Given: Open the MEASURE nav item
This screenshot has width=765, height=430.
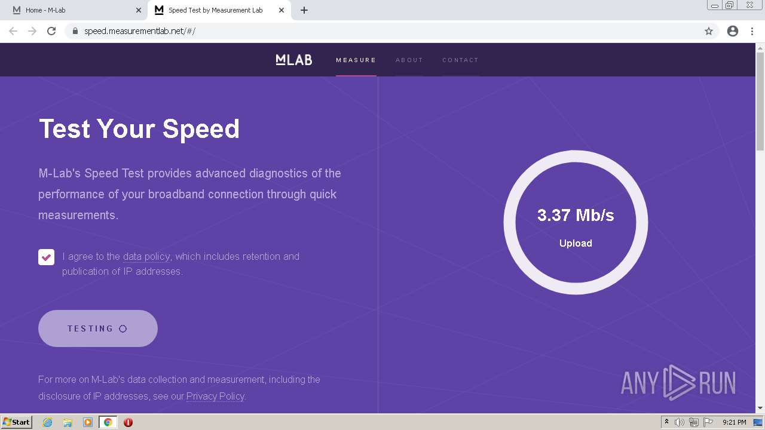Looking at the screenshot, I should click(x=356, y=60).
